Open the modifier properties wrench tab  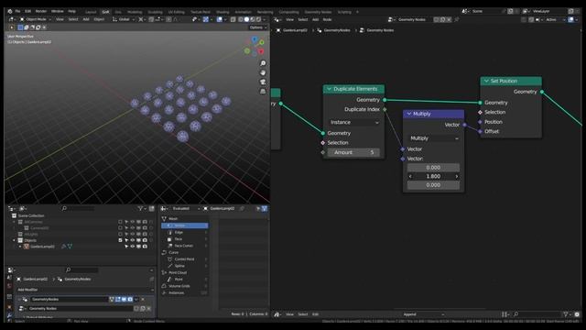point(10,316)
